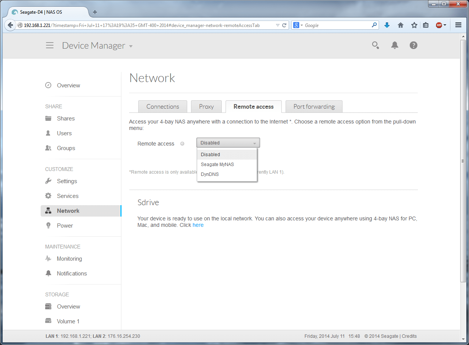Click the Shares folder icon in sidebar
Screen dimensions: 469x345
point(48,118)
